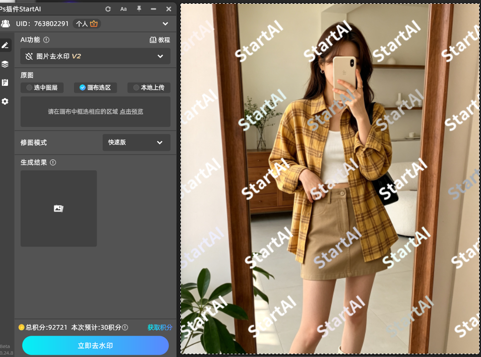Click the refresh icon in plugin title bar
This screenshot has width=481, height=357.
(108, 9)
